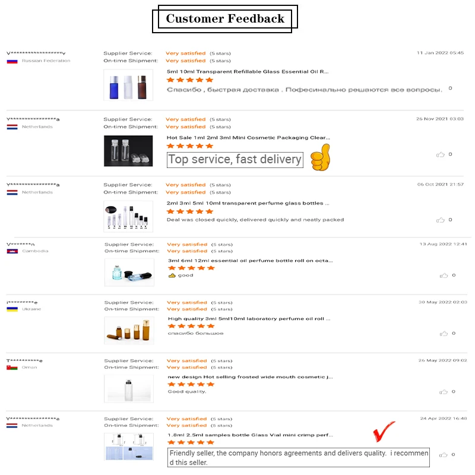The height and width of the screenshot is (475, 475).
Task: Click the Cambodia flag icon
Action: click(11, 251)
